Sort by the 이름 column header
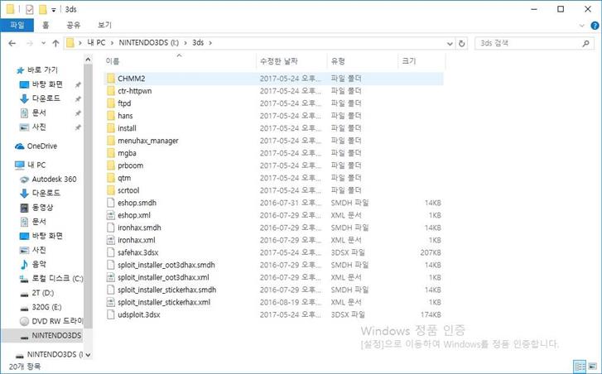 180,61
